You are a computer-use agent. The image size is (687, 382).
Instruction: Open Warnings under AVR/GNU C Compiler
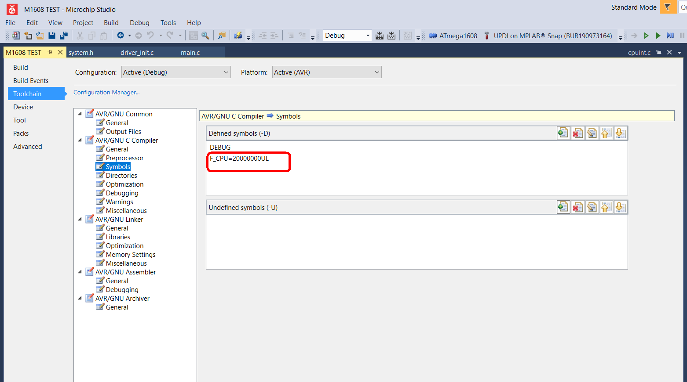pyautogui.click(x=119, y=202)
